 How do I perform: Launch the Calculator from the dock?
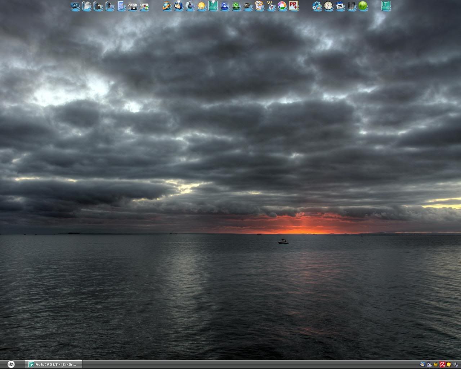121,6
